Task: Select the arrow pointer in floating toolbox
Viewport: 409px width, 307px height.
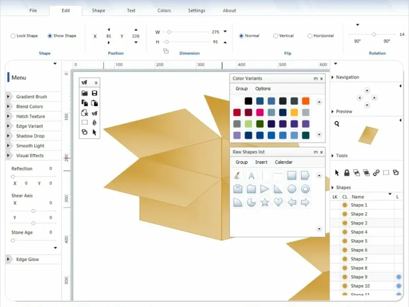Action: tap(95, 133)
